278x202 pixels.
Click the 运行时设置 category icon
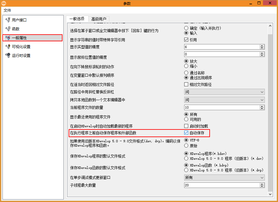(x=8, y=55)
